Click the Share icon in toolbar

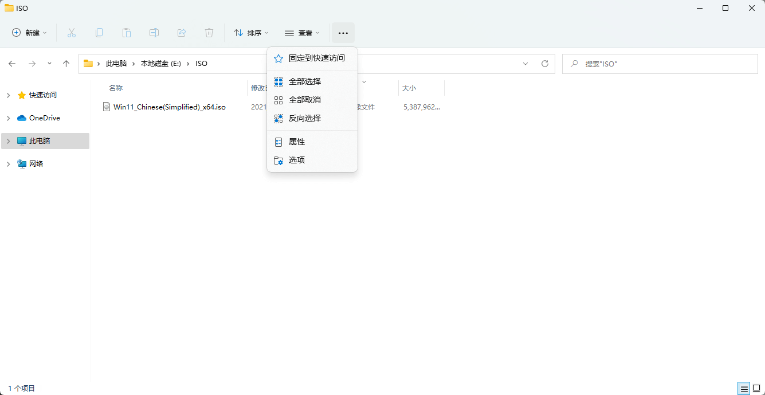(x=182, y=33)
